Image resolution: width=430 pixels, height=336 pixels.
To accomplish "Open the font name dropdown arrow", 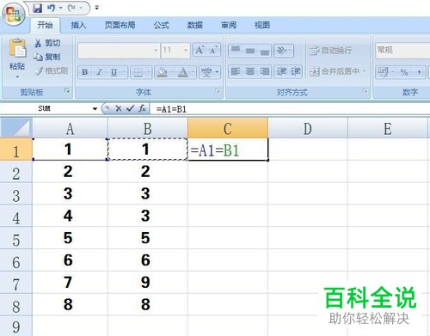I will [x=156, y=51].
